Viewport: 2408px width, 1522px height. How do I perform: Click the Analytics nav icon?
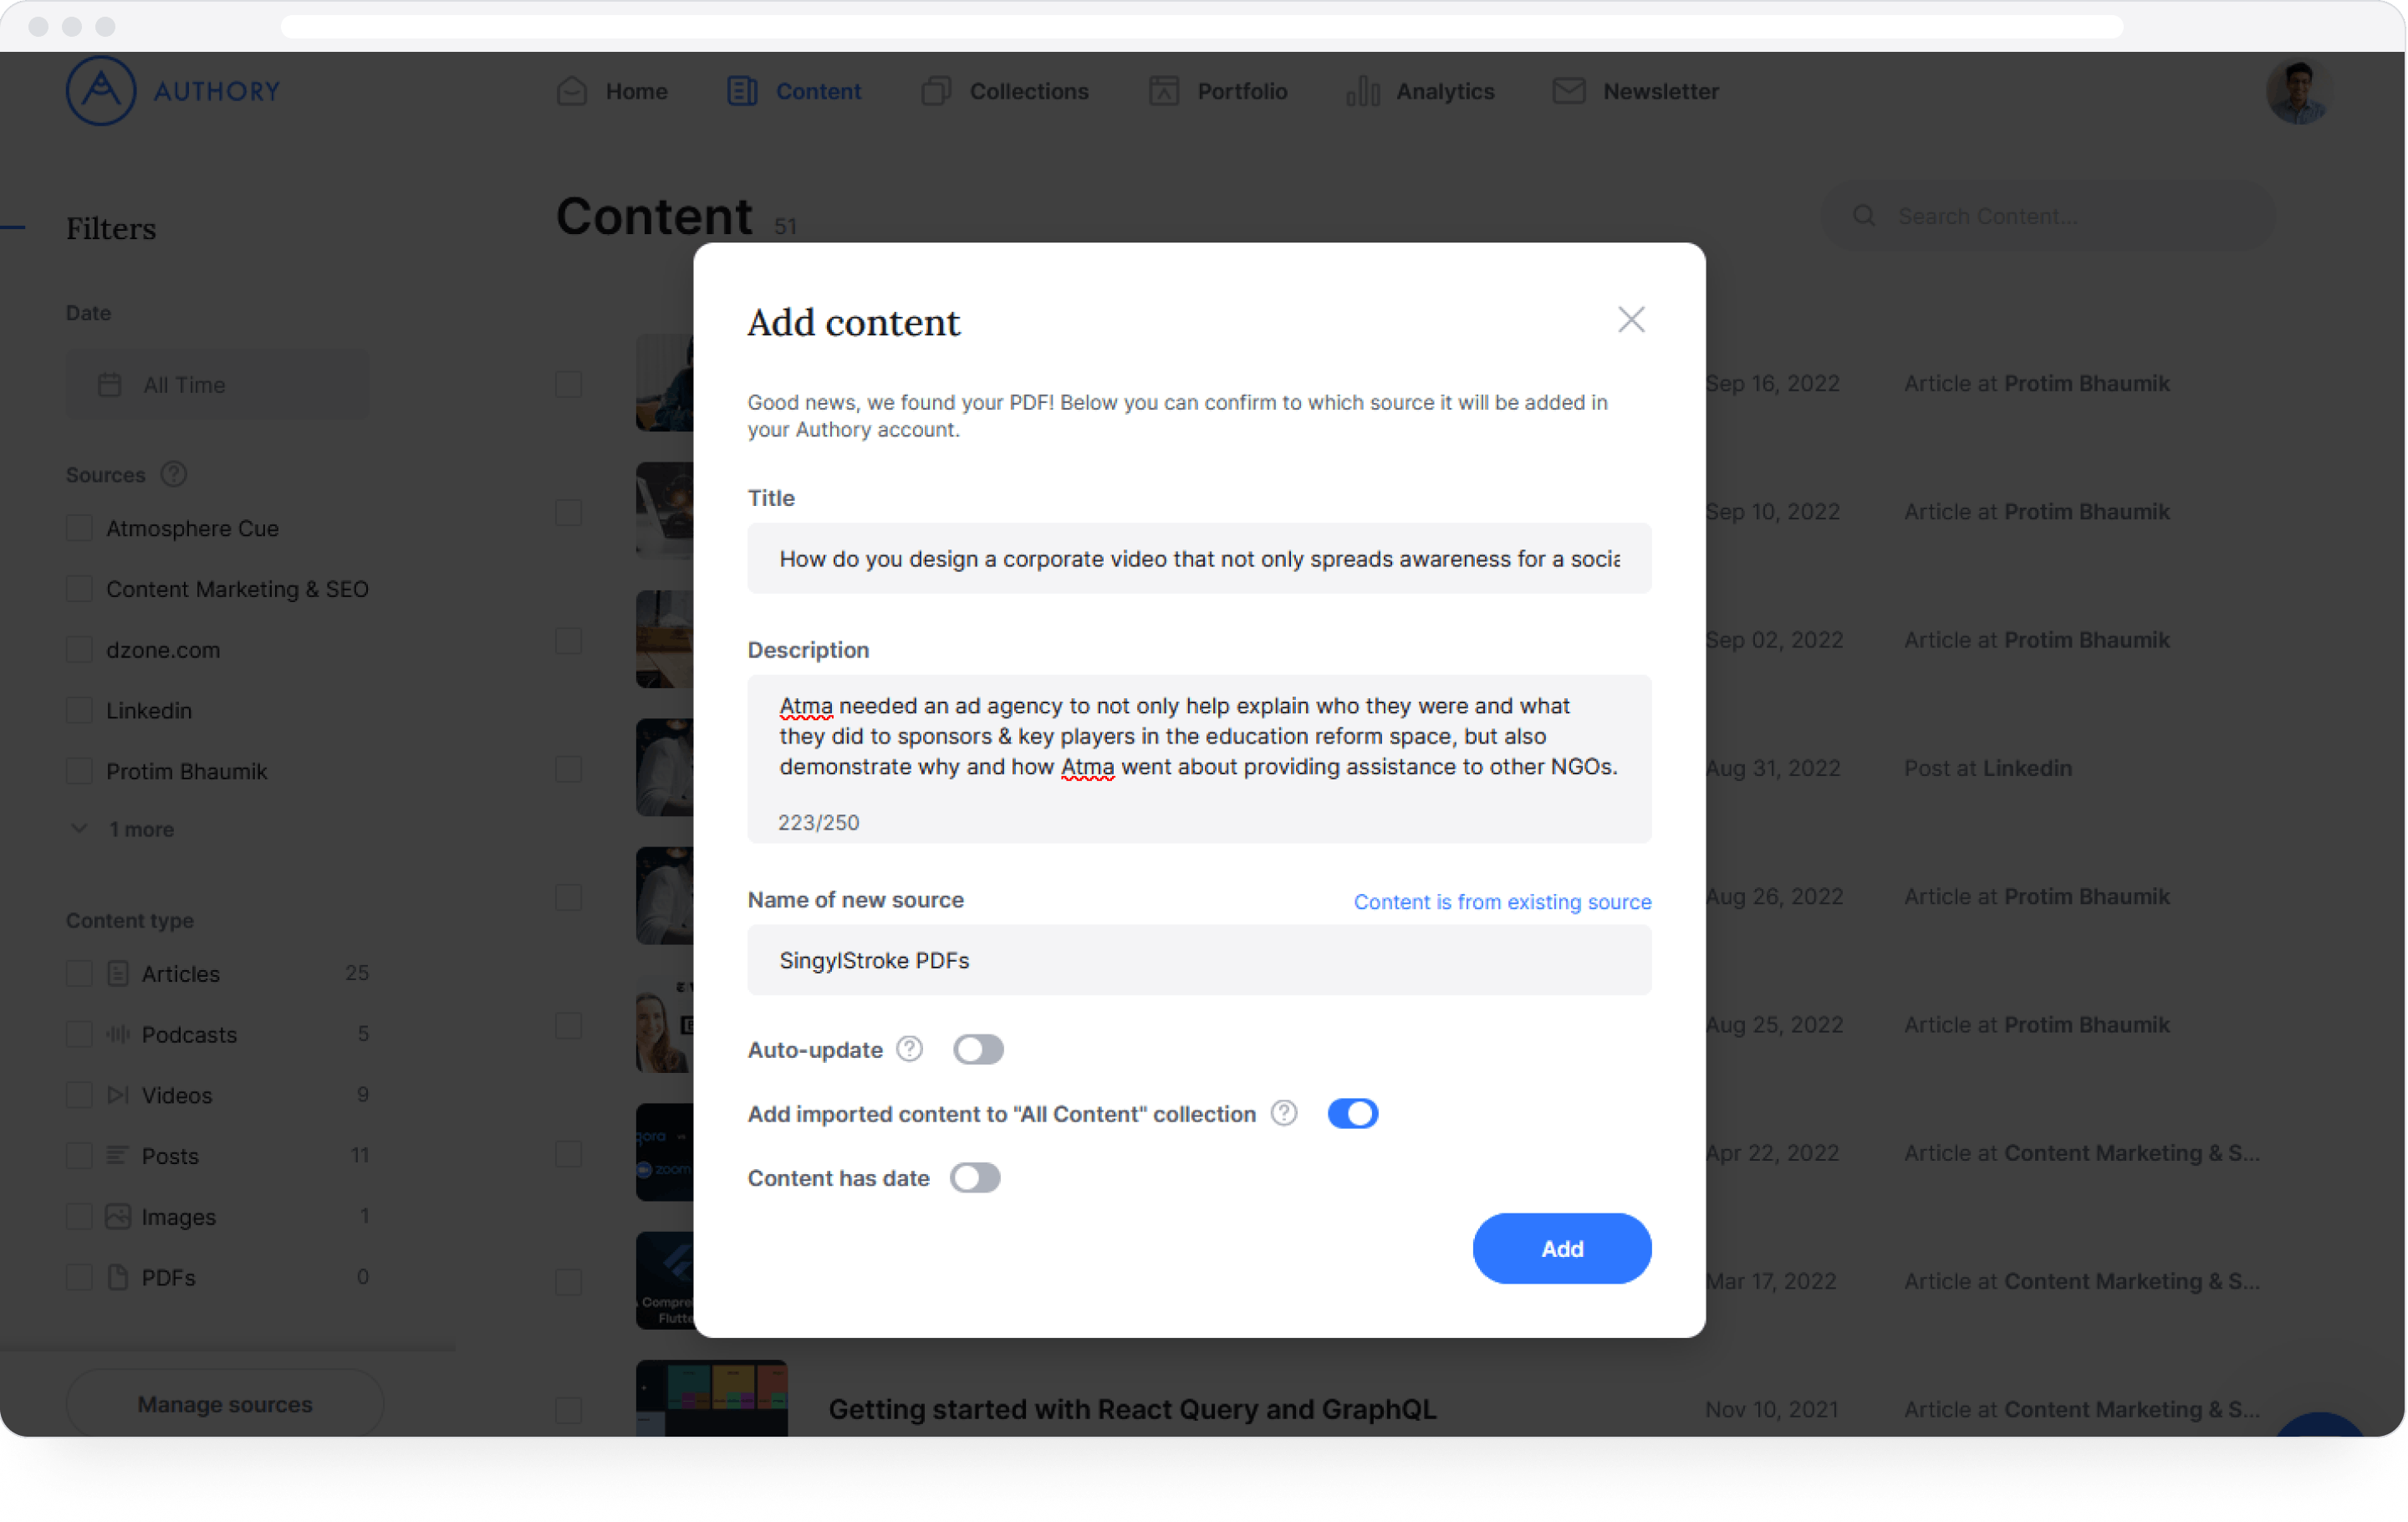coord(1364,89)
